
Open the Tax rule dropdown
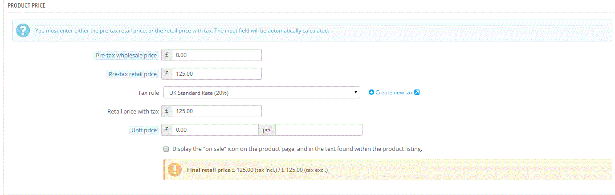[261, 93]
